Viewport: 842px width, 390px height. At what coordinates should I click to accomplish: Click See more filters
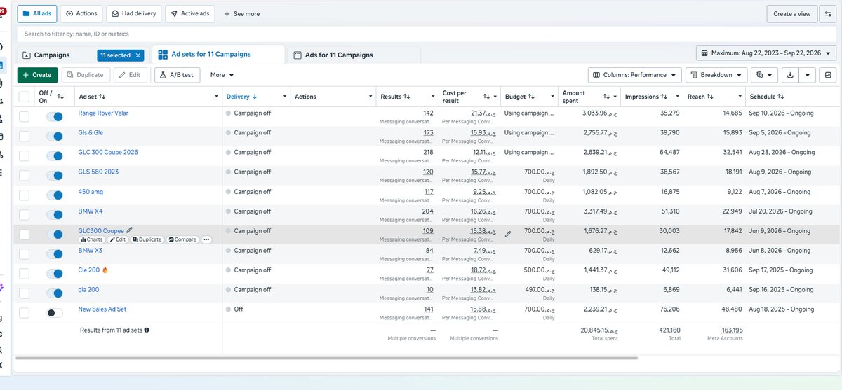click(241, 13)
